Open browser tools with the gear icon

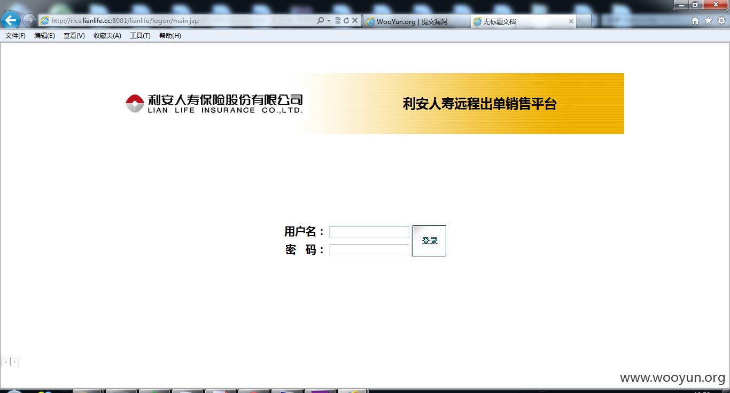[721, 20]
